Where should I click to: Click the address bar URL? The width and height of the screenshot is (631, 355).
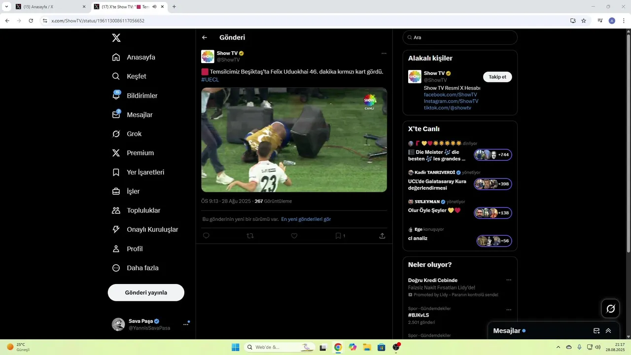tap(98, 21)
